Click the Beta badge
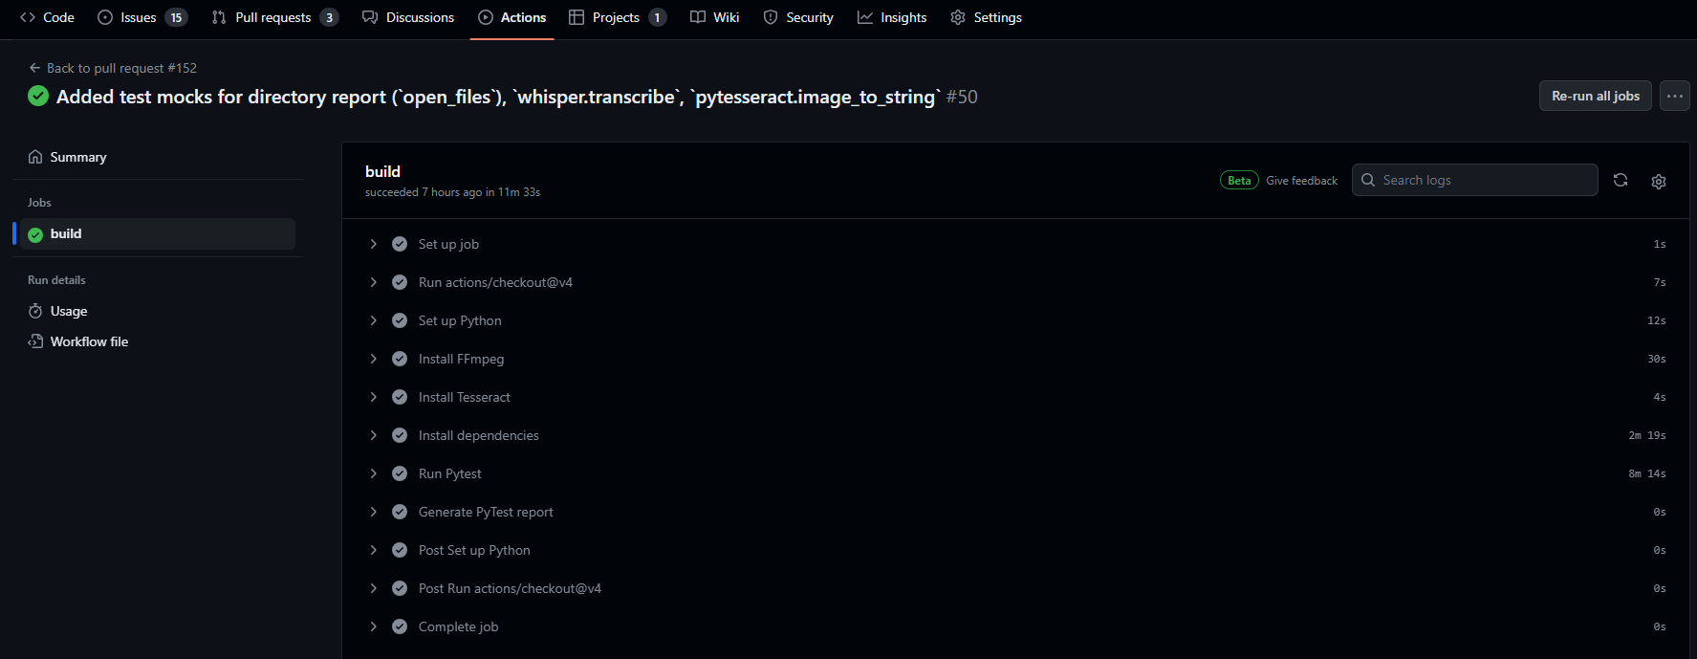 [x=1239, y=180]
